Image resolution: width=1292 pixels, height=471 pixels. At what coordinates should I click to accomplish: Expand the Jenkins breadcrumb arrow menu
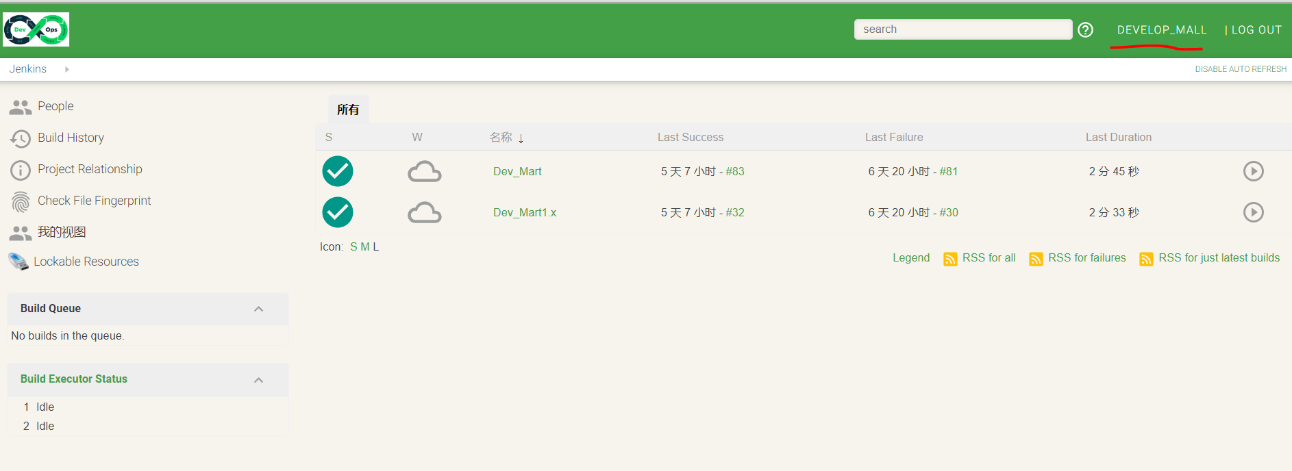[x=66, y=69]
